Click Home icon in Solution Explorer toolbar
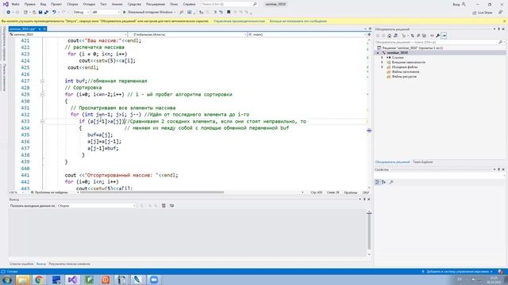The image size is (508, 285). click(390, 36)
